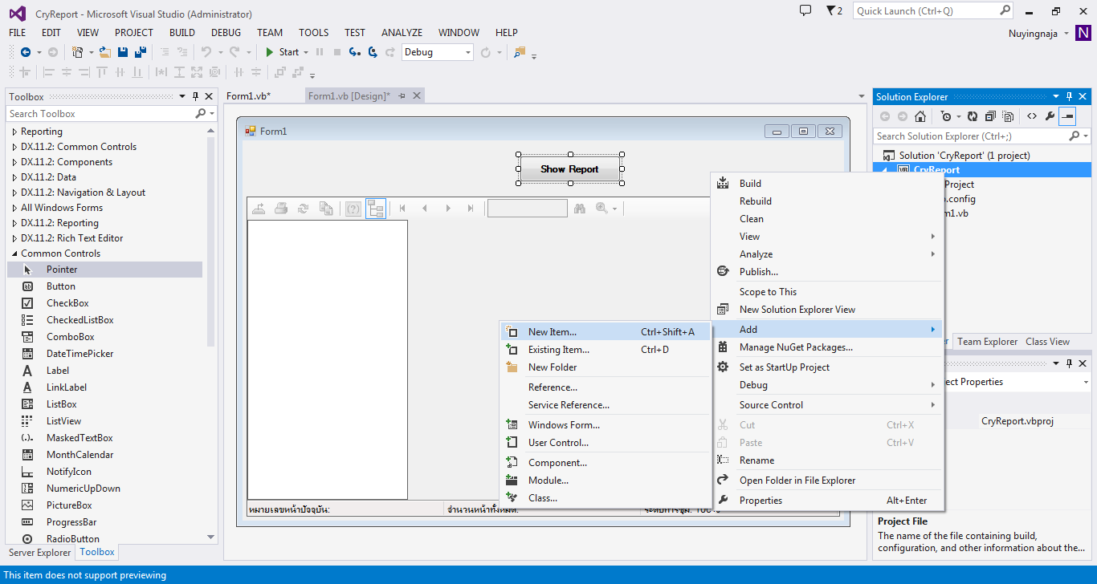Click the notifications flag icon
1097x584 pixels.
(x=830, y=10)
